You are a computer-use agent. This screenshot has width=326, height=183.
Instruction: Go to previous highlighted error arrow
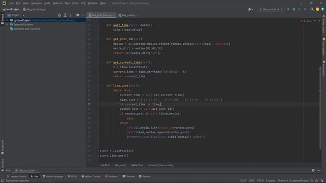pyautogui.click(x=315, y=21)
